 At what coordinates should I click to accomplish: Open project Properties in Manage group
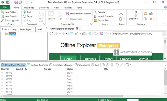click(134, 15)
